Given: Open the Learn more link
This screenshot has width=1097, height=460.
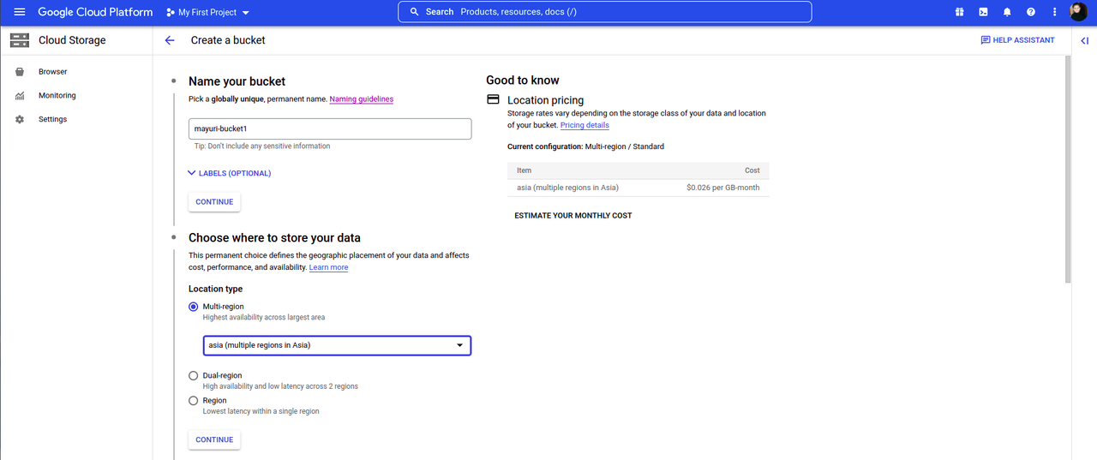Looking at the screenshot, I should [328, 267].
